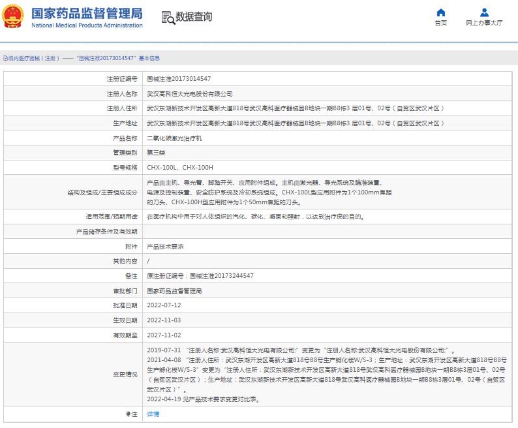Click the 其他内容 row label
The width and height of the screenshot is (518, 428).
pos(125,261)
